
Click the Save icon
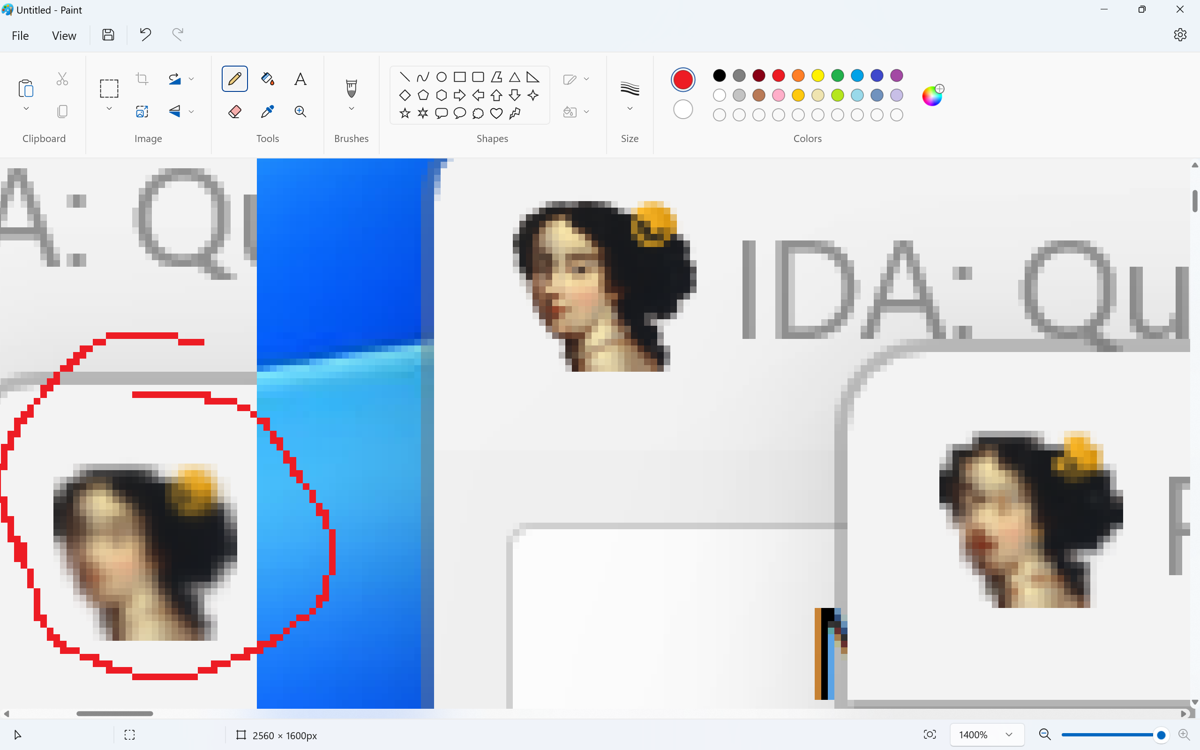[108, 35]
